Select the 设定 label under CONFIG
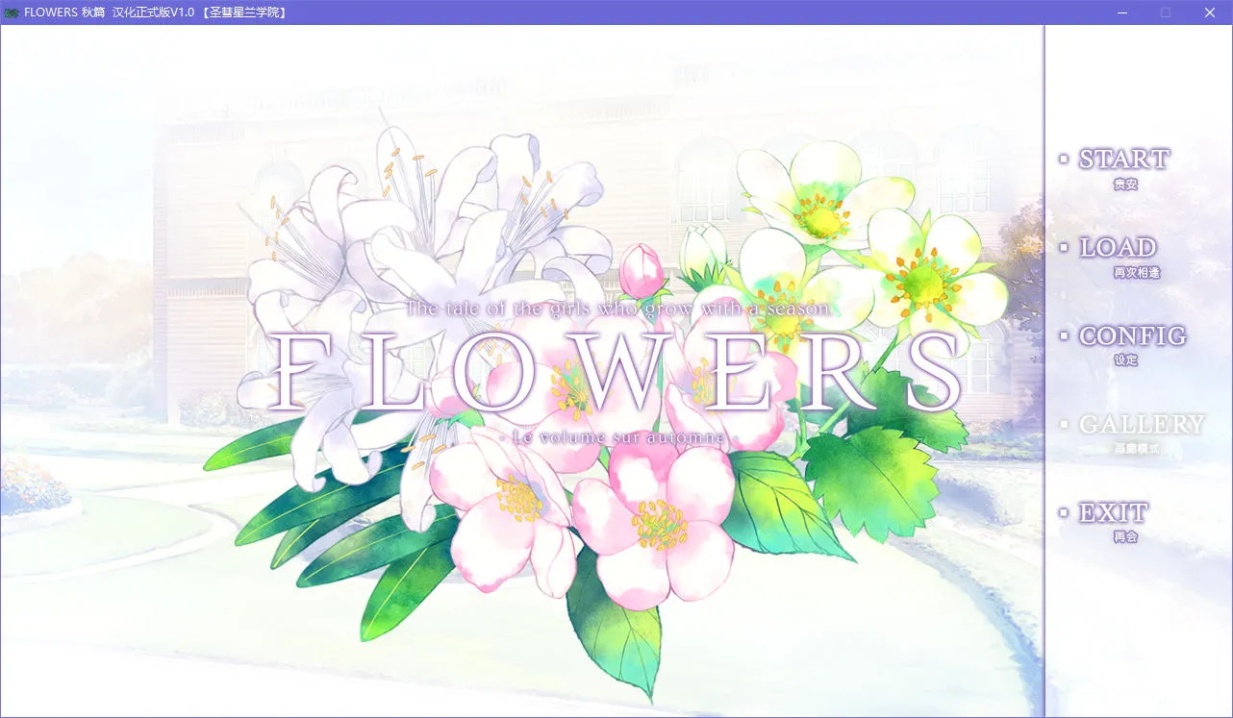Viewport: 1233px width, 718px height. 1126,360
